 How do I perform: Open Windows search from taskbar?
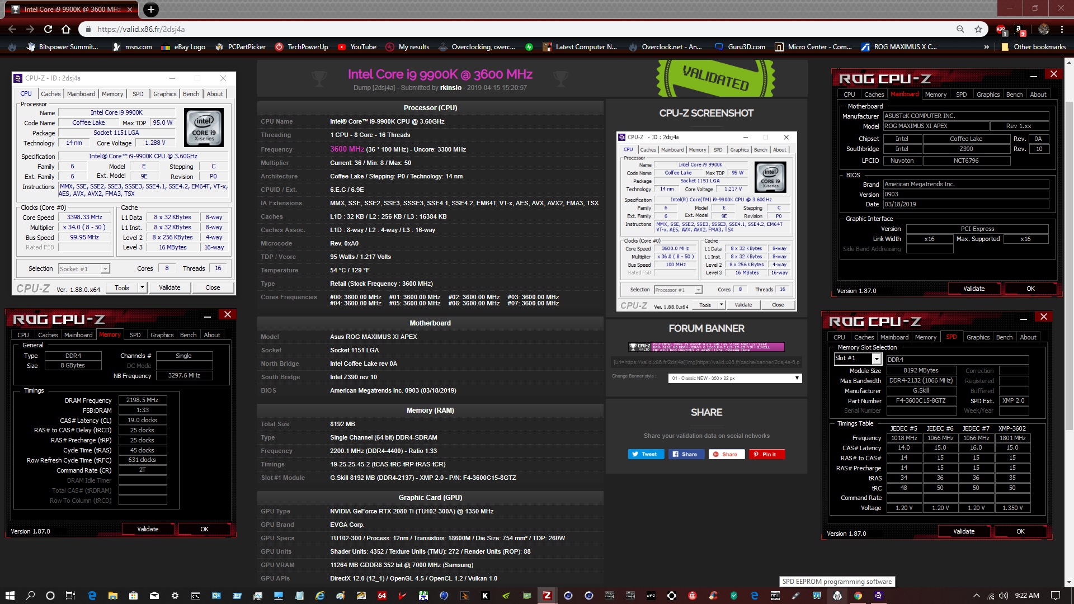tap(30, 595)
